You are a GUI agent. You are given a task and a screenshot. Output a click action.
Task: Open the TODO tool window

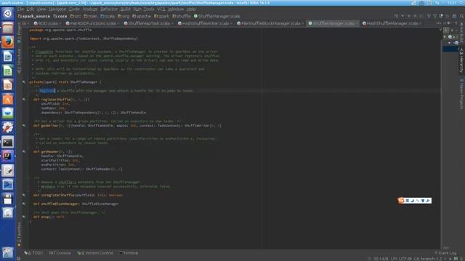tap(34, 253)
